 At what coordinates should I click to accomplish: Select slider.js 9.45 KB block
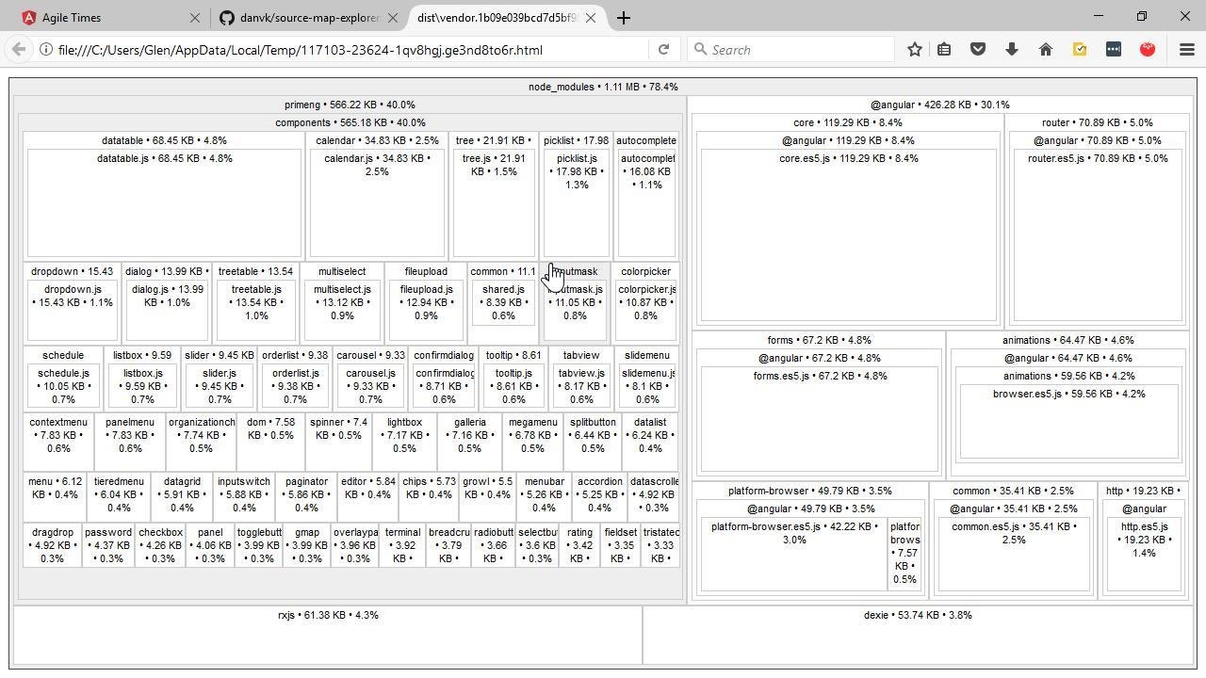point(220,386)
